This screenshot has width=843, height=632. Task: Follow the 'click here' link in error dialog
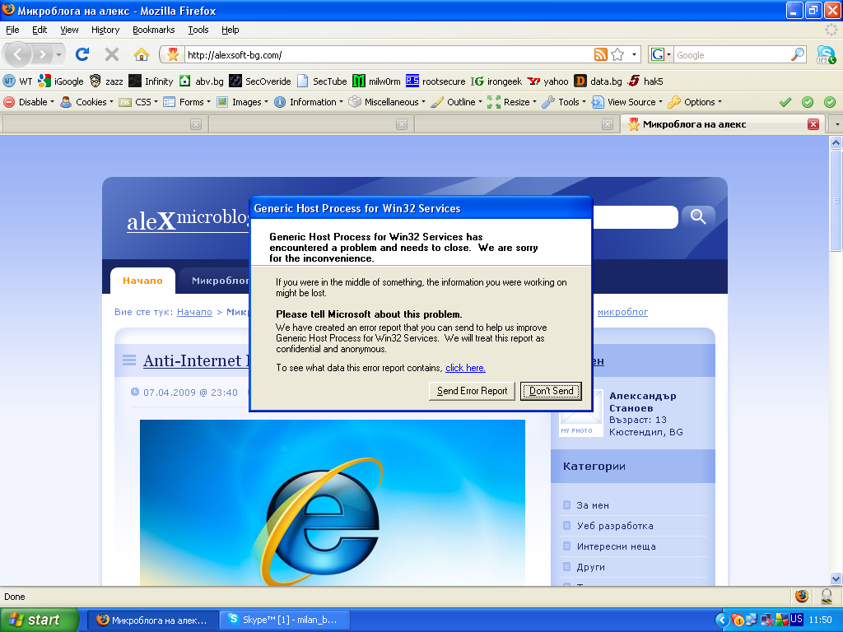(x=466, y=368)
